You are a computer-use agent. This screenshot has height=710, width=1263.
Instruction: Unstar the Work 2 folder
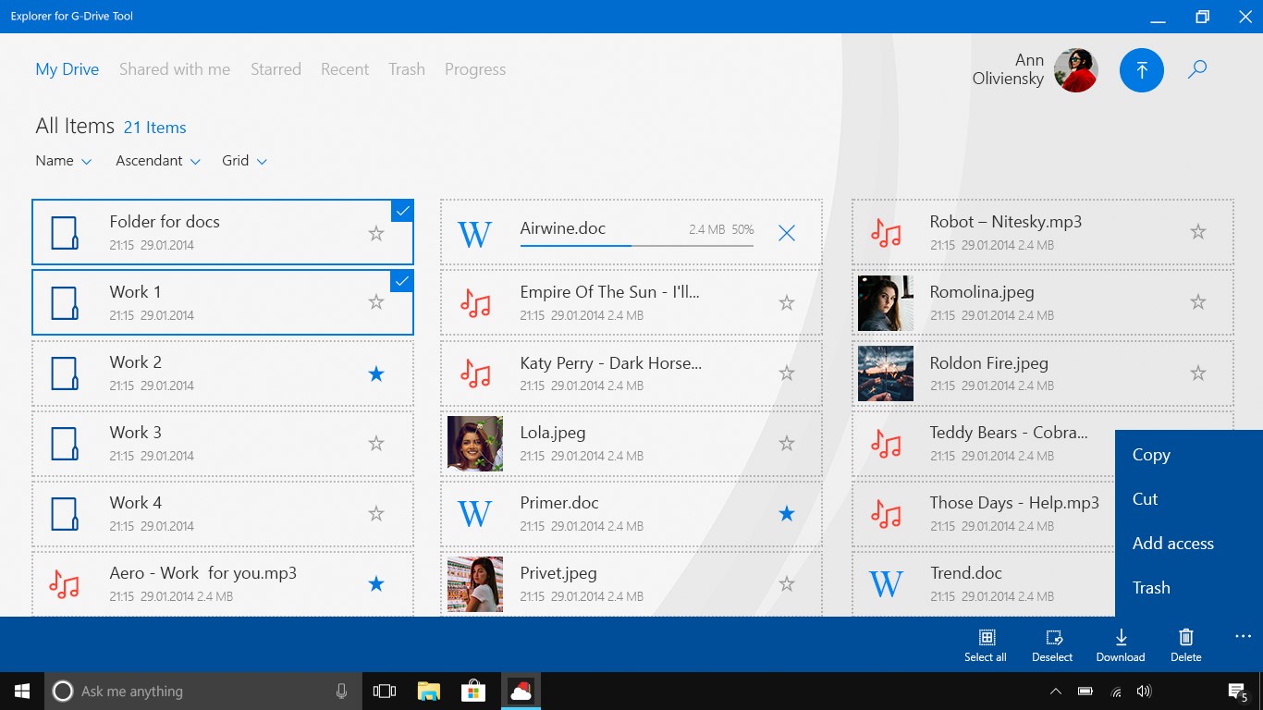(x=375, y=373)
